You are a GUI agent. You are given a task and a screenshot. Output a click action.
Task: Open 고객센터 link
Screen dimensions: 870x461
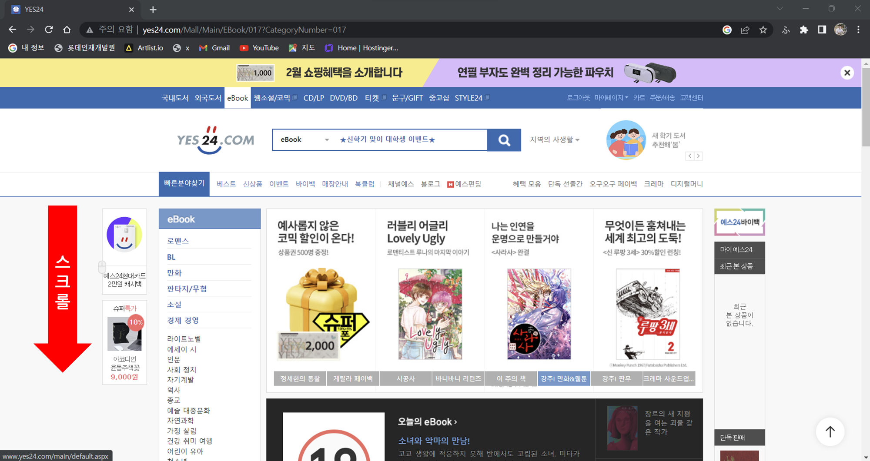coord(692,98)
